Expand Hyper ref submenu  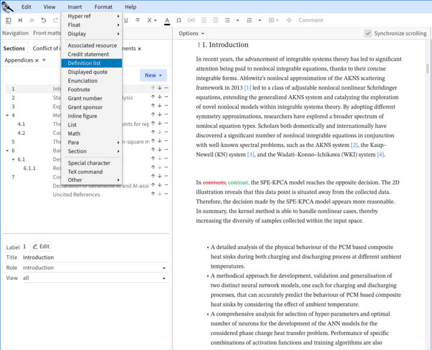pos(92,16)
